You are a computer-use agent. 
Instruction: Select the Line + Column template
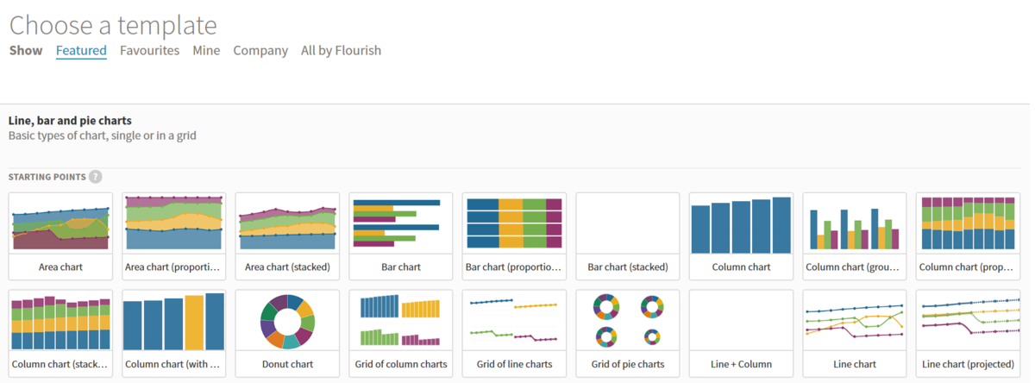click(x=741, y=333)
